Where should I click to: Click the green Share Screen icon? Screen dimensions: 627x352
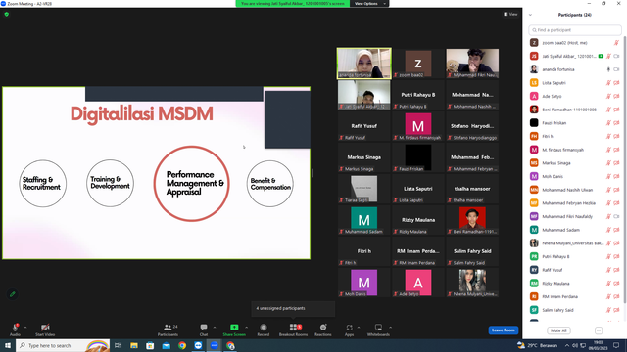pyautogui.click(x=234, y=327)
